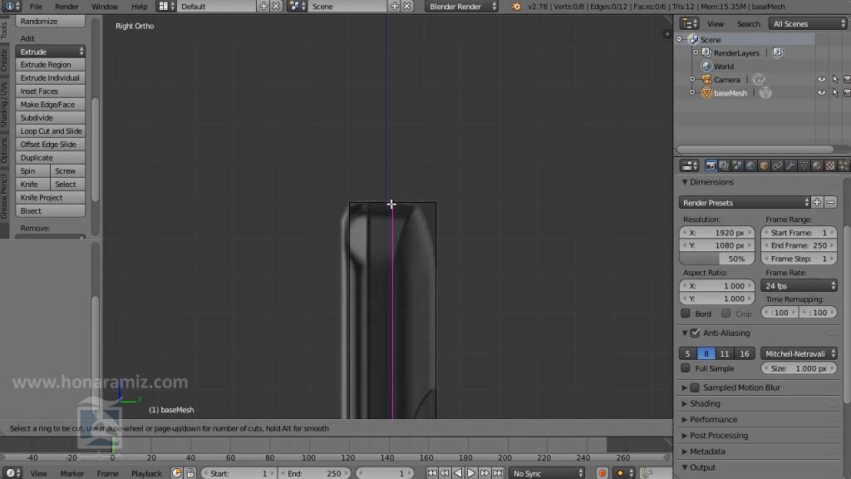This screenshot has width=851, height=479.
Task: Toggle Camera visibility eye in outliner
Action: click(x=822, y=79)
